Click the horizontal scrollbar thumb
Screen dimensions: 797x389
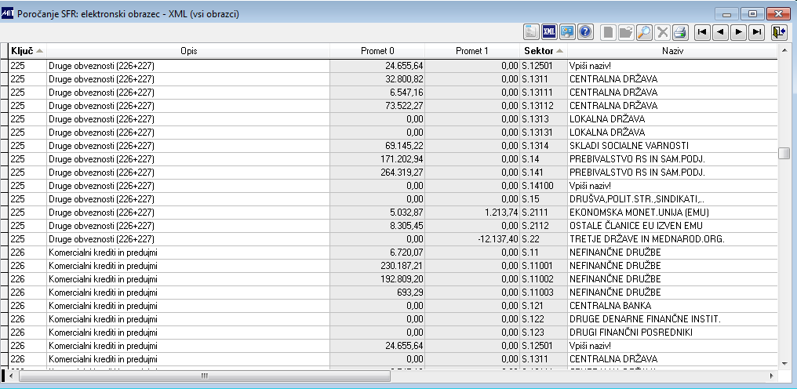(204, 376)
